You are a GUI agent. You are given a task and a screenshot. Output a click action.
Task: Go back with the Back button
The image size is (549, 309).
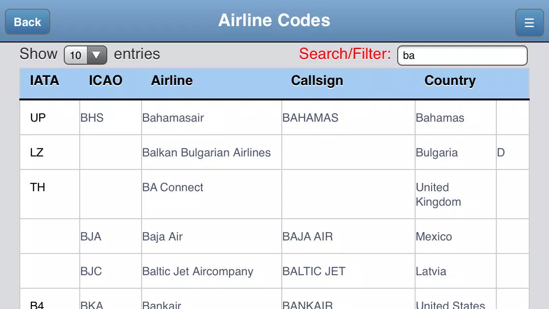[x=28, y=22]
